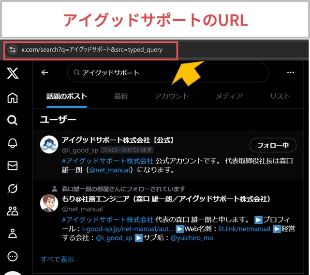Screen dimensions: 310x275
Task: Click the アイグッドサポート company avatar
Action: (49, 144)
